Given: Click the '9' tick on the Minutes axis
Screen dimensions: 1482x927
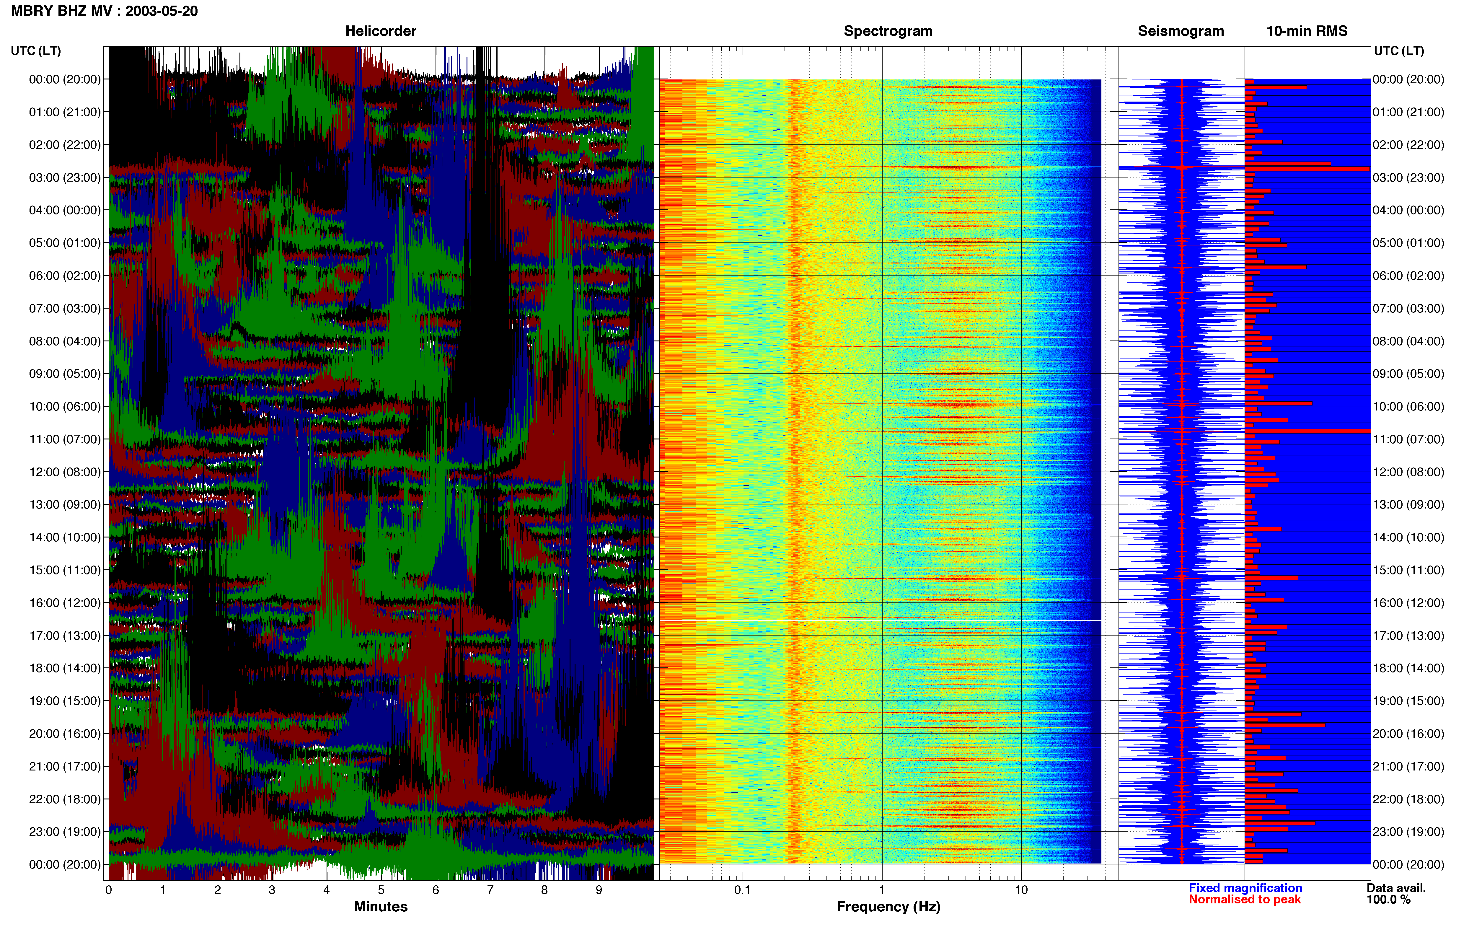Looking at the screenshot, I should 599,890.
